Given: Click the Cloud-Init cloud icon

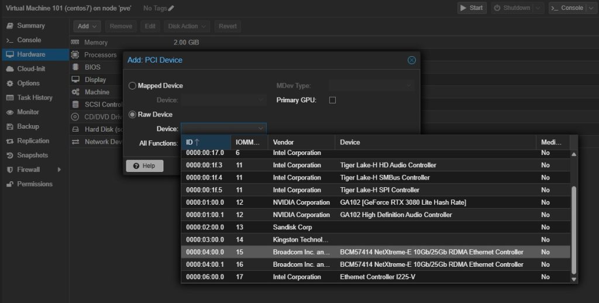Looking at the screenshot, I should point(10,69).
